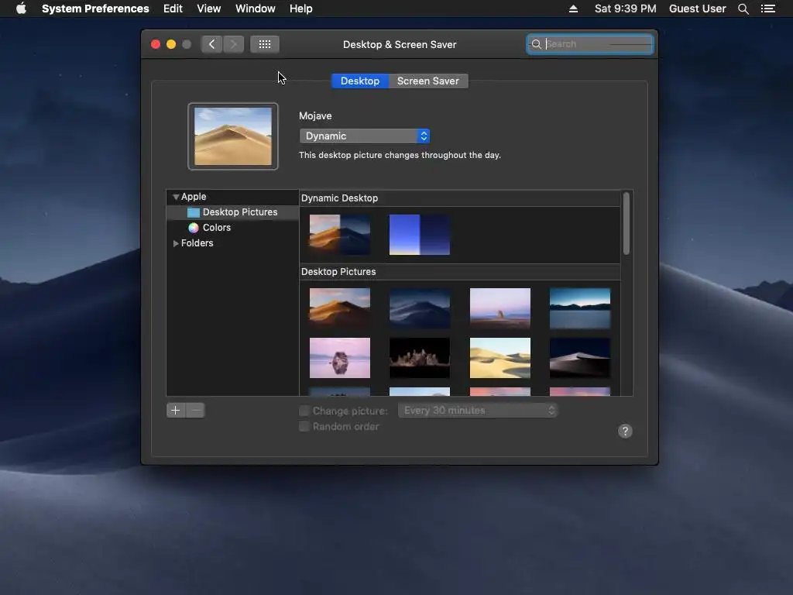The image size is (793, 595).
Task: Click Guest User in the menu bar
Action: (x=698, y=9)
